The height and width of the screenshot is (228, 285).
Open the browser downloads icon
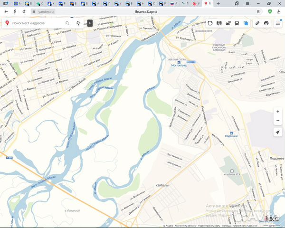279,11
